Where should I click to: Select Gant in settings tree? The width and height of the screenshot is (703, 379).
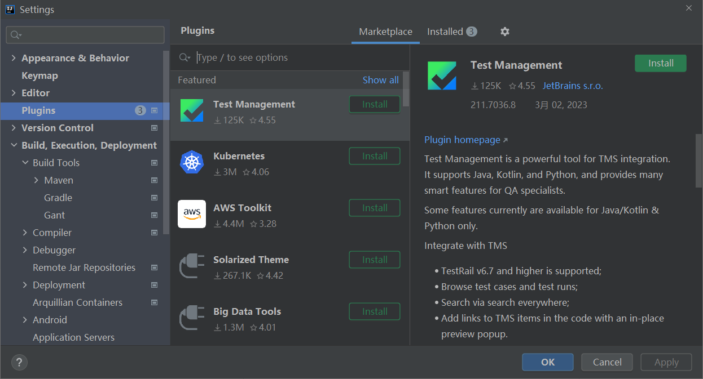[x=54, y=215]
